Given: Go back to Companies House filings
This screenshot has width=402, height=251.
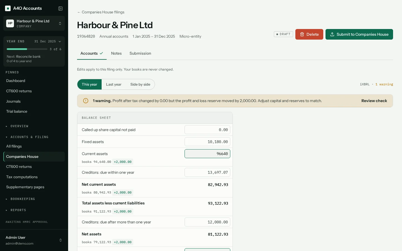Looking at the screenshot, I should pos(101,12).
